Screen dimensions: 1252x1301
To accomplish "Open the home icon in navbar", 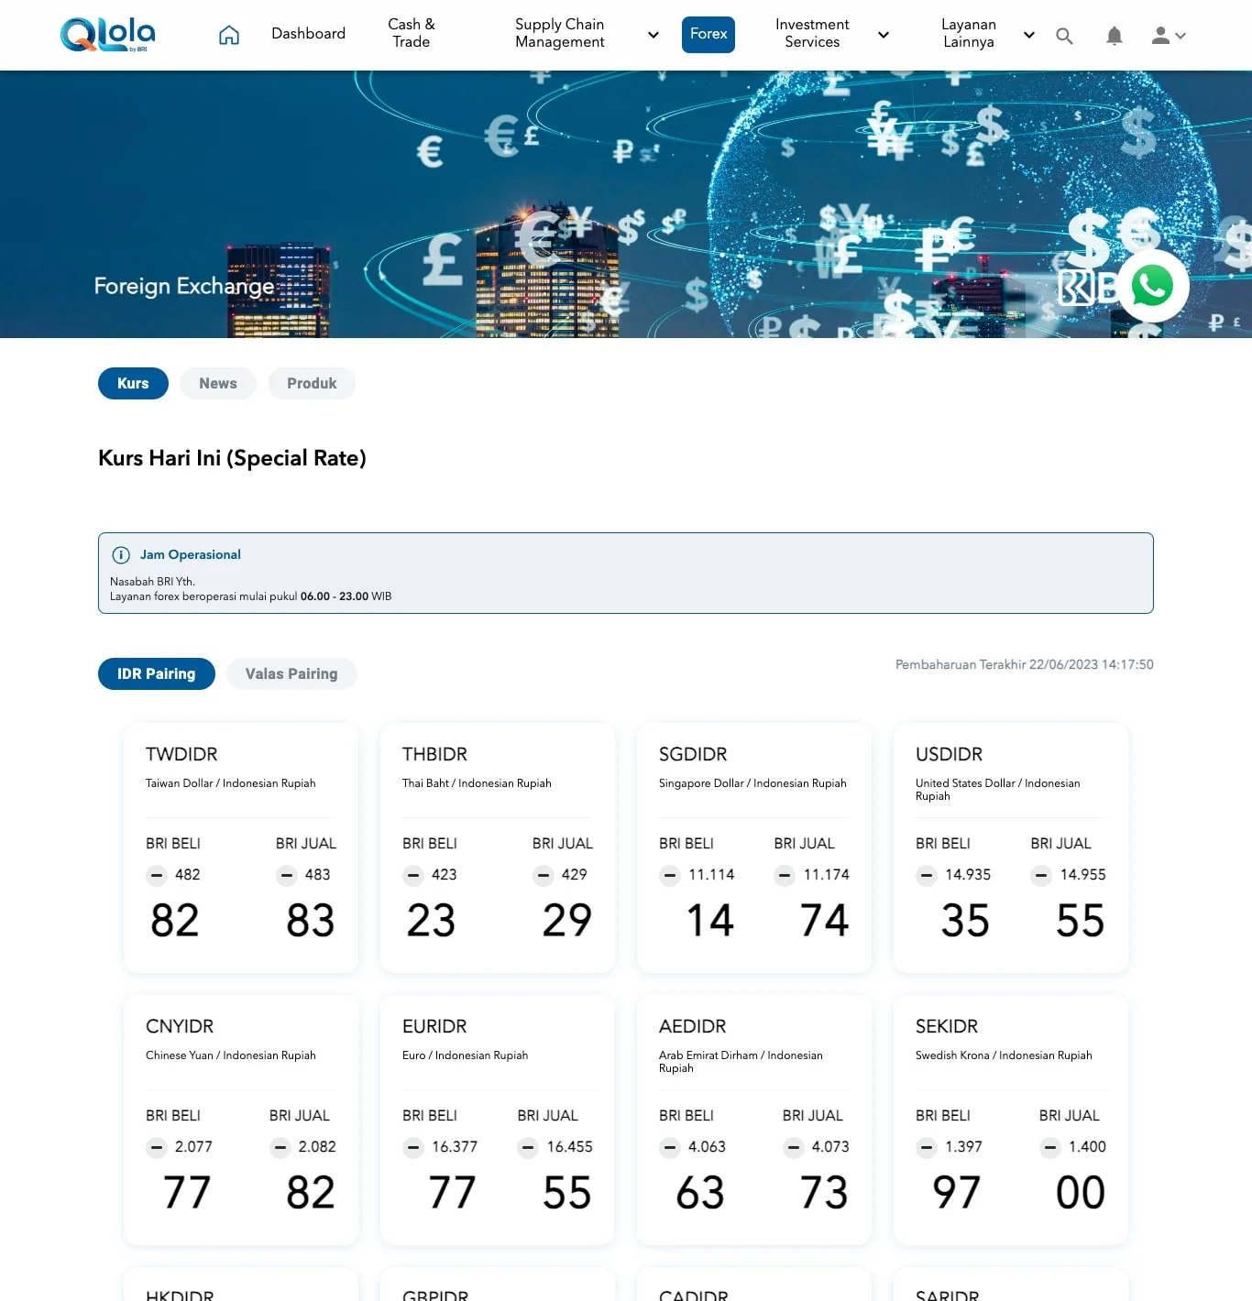I will pyautogui.click(x=229, y=35).
